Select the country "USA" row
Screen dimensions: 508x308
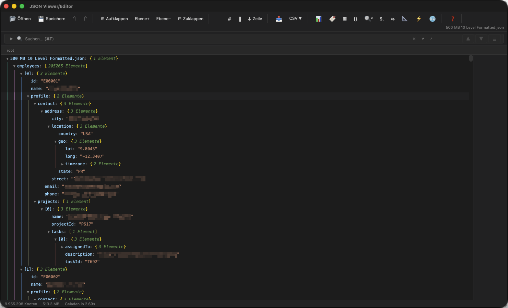coord(75,134)
